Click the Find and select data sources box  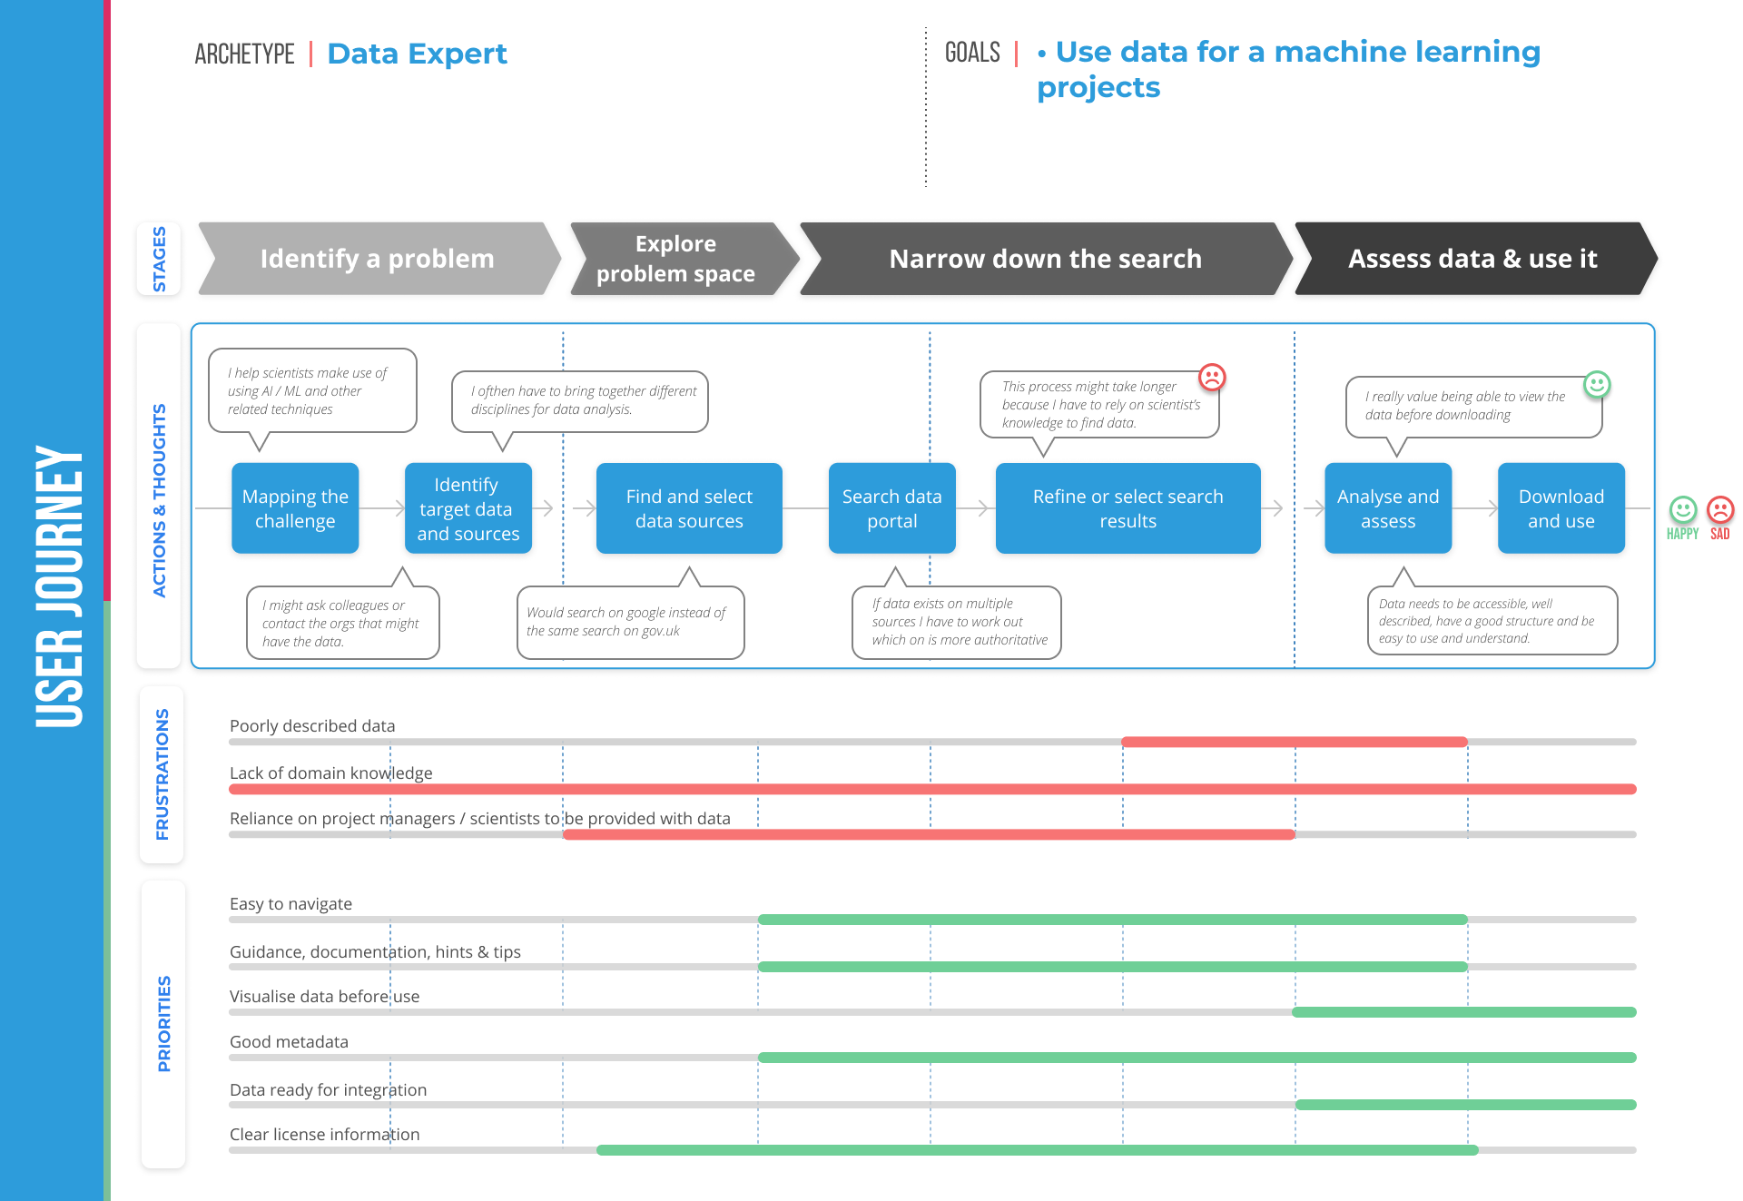click(689, 508)
